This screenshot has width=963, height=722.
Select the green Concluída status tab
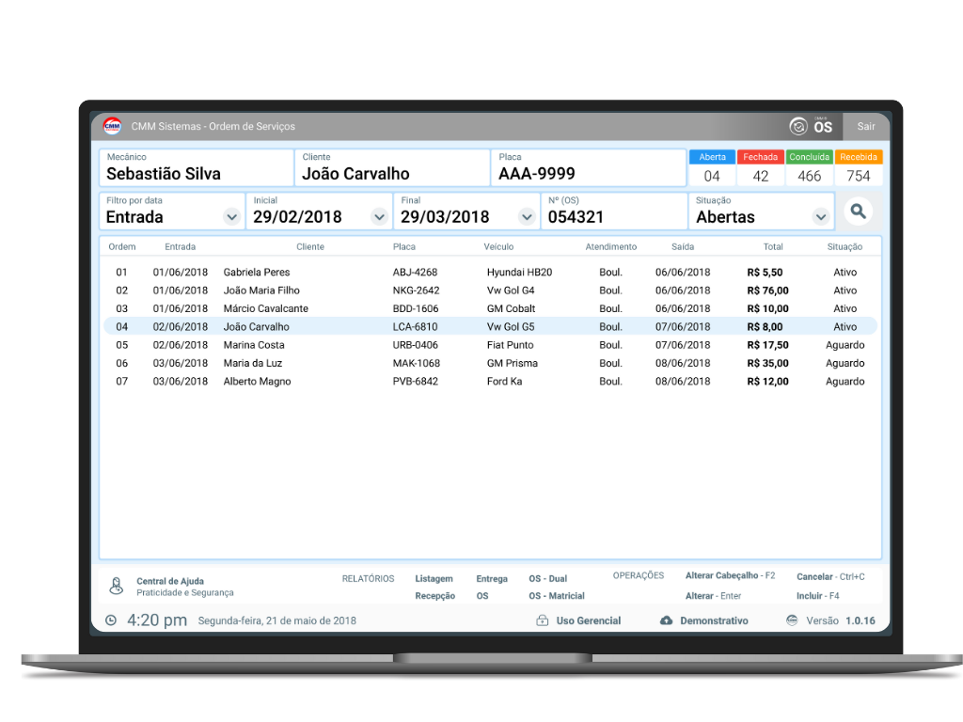coord(809,157)
